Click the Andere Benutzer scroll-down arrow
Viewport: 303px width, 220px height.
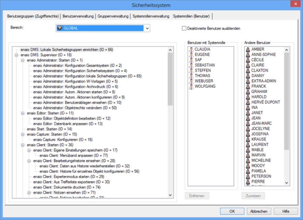[x=287, y=183]
